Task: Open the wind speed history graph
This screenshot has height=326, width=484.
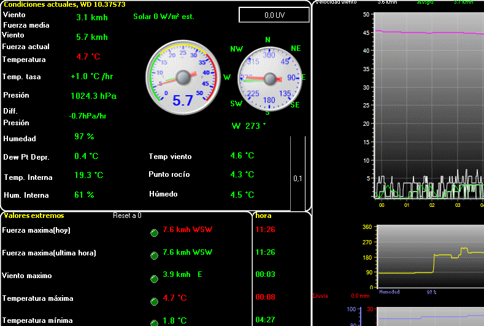Action: coord(429,104)
